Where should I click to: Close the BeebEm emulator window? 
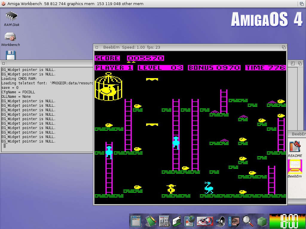[x=97, y=47]
